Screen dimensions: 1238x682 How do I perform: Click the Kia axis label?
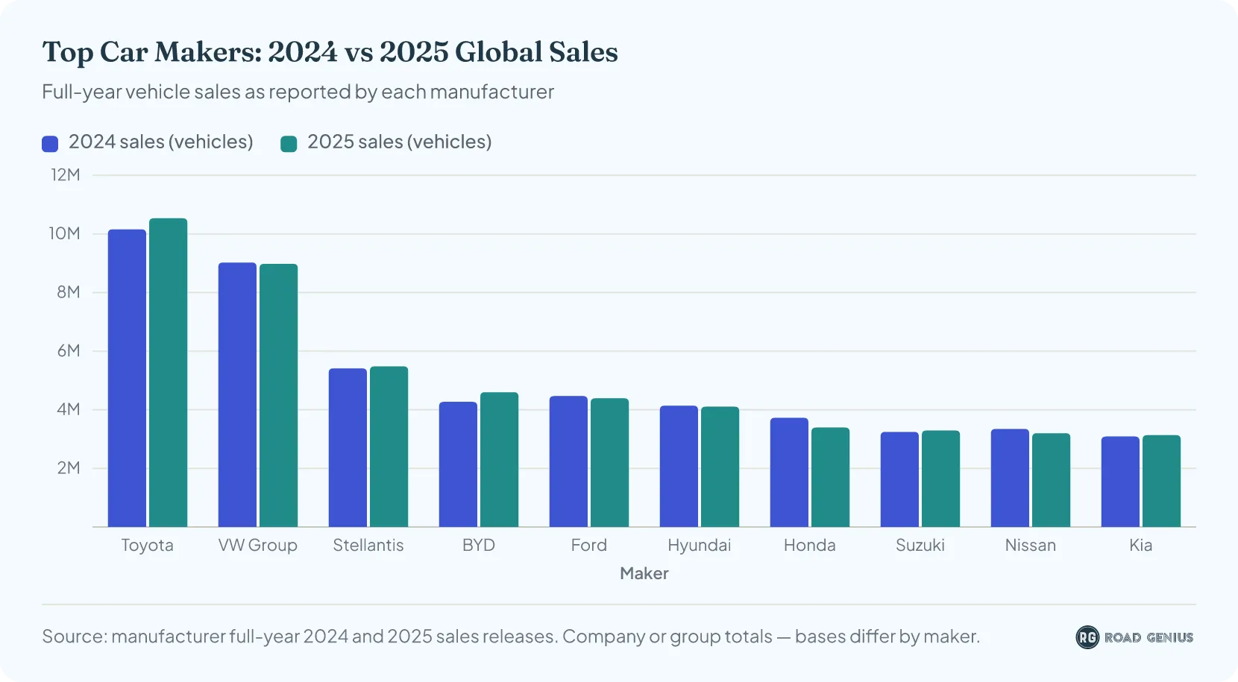point(1141,546)
